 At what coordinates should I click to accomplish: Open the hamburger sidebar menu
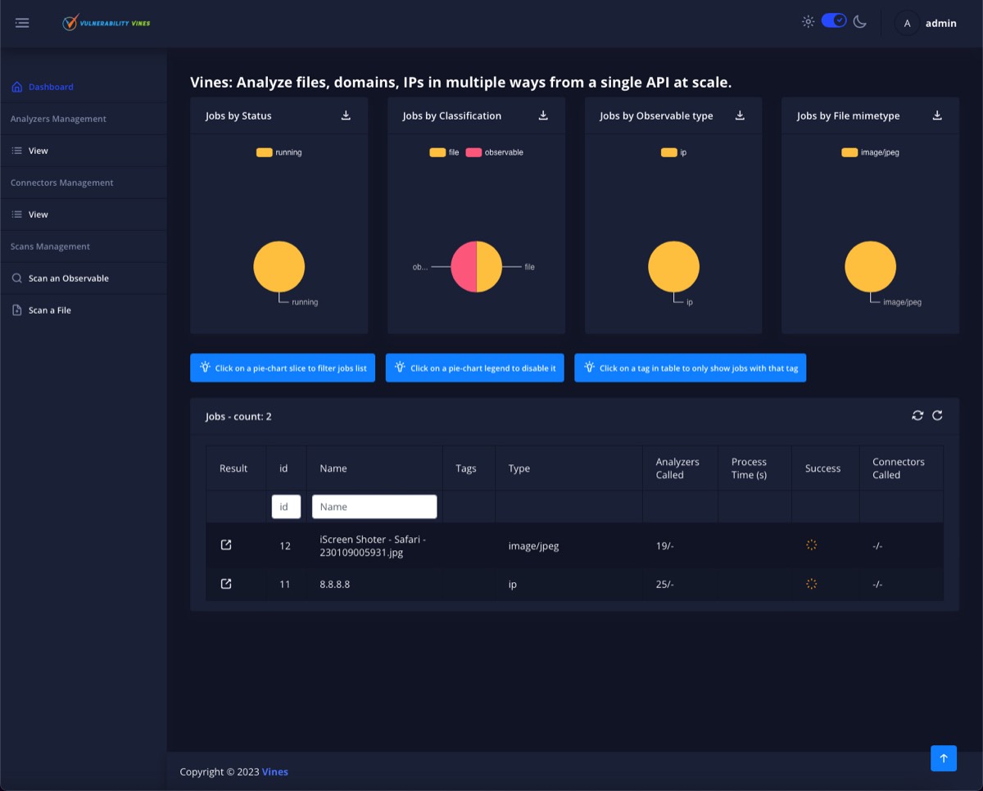tap(22, 23)
